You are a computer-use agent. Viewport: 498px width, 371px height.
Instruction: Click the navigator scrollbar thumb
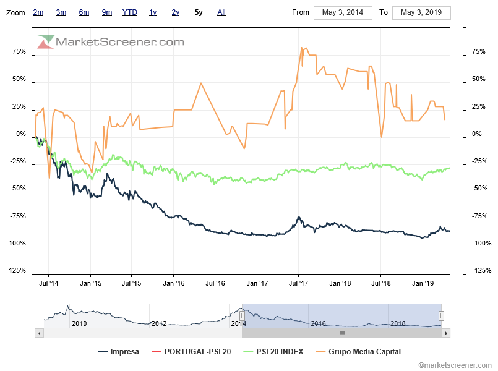(x=341, y=333)
